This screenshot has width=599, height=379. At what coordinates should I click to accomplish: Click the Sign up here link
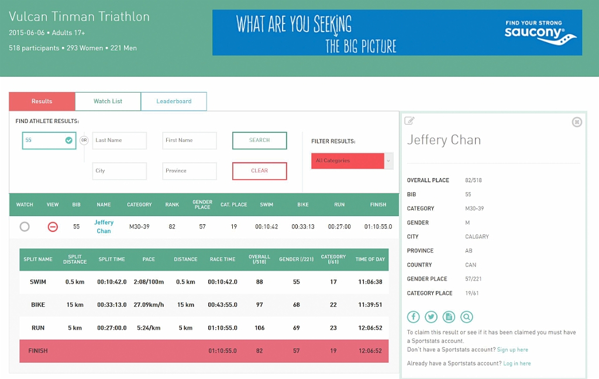(512, 350)
